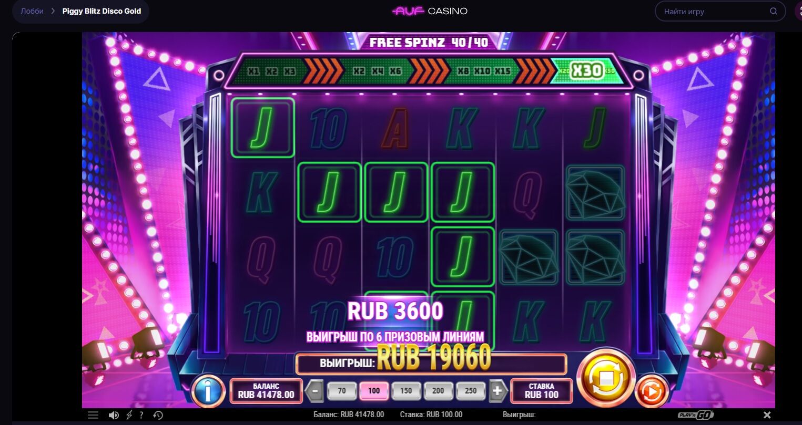Click the search magnifier icon

click(774, 11)
